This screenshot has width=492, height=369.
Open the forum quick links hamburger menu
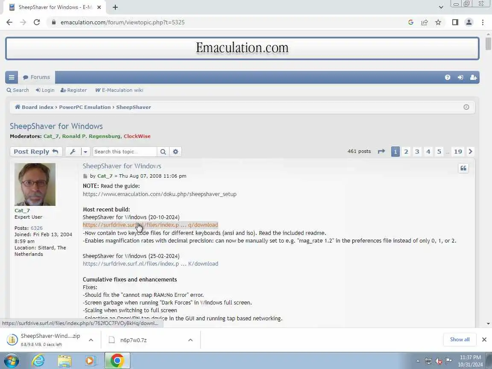point(12,77)
